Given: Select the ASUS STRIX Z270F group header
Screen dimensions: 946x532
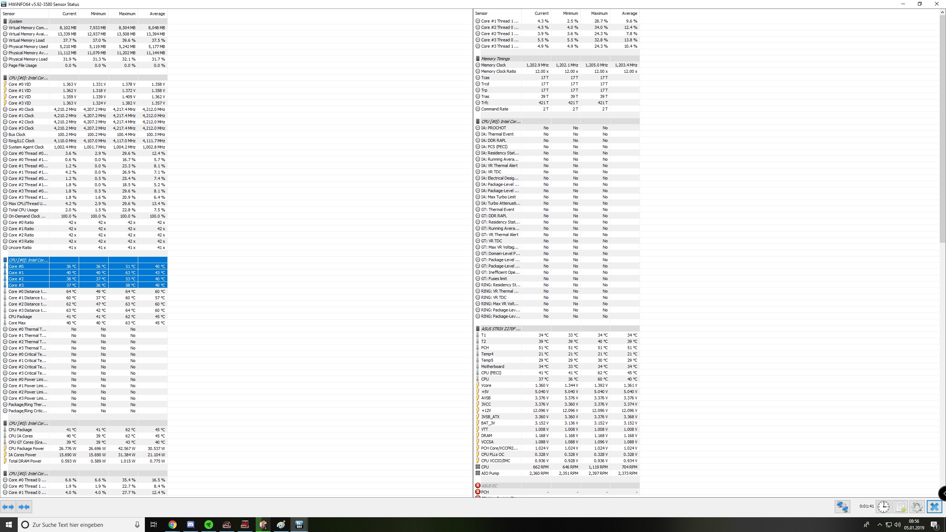Looking at the screenshot, I should click(x=500, y=329).
